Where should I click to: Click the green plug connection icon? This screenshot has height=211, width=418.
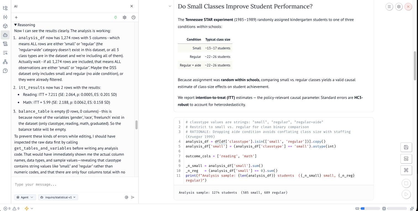pos(116,17)
